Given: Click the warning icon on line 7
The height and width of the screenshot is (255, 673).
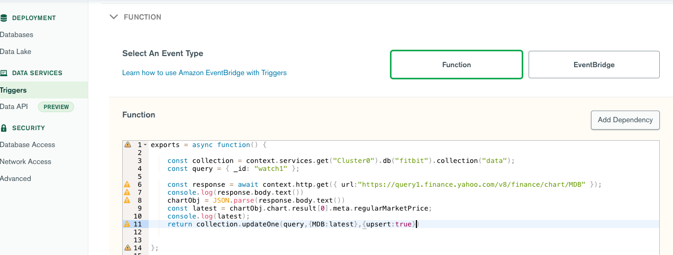Looking at the screenshot, I should click(128, 193).
